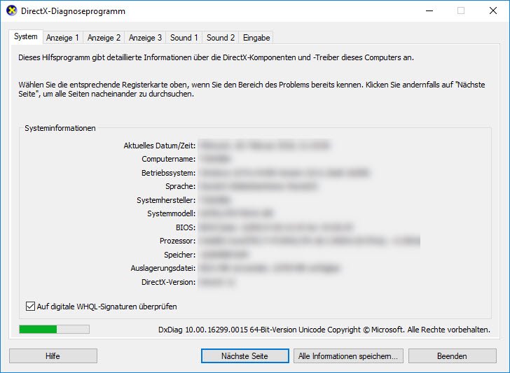Click the 'DirectX-Version:' label

168,282
